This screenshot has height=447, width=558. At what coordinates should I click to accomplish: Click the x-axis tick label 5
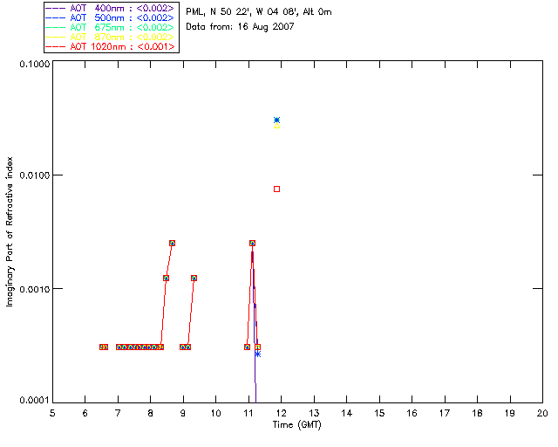(52, 413)
